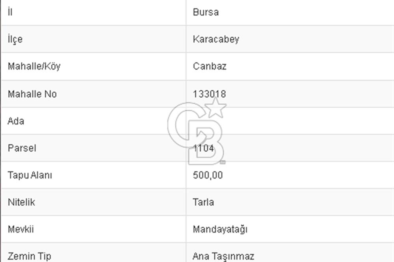This screenshot has width=394, height=262.
Task: Select the Parsel row label
Action: [x=22, y=148]
